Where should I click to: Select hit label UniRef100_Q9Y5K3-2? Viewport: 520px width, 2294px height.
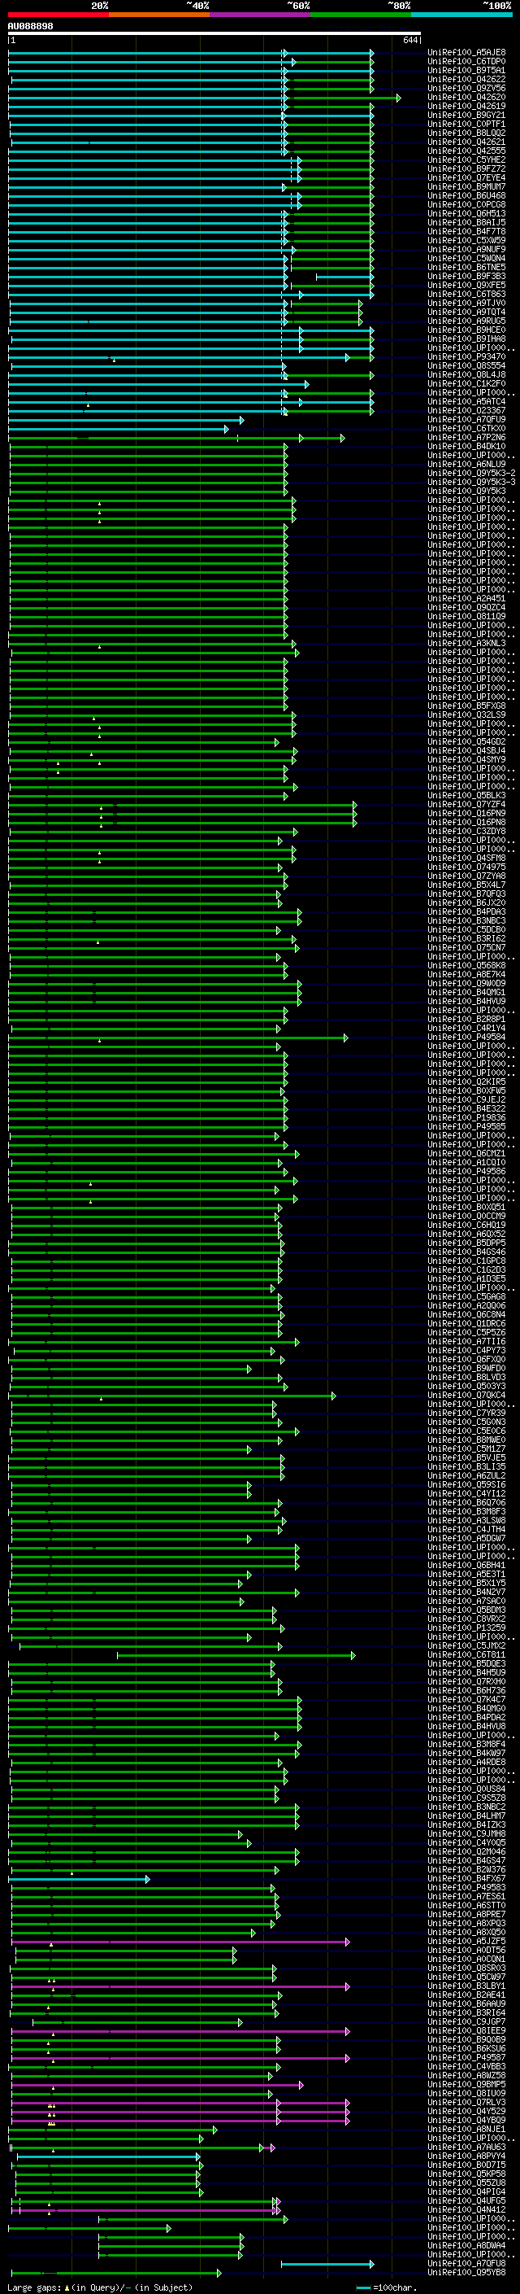(x=471, y=473)
